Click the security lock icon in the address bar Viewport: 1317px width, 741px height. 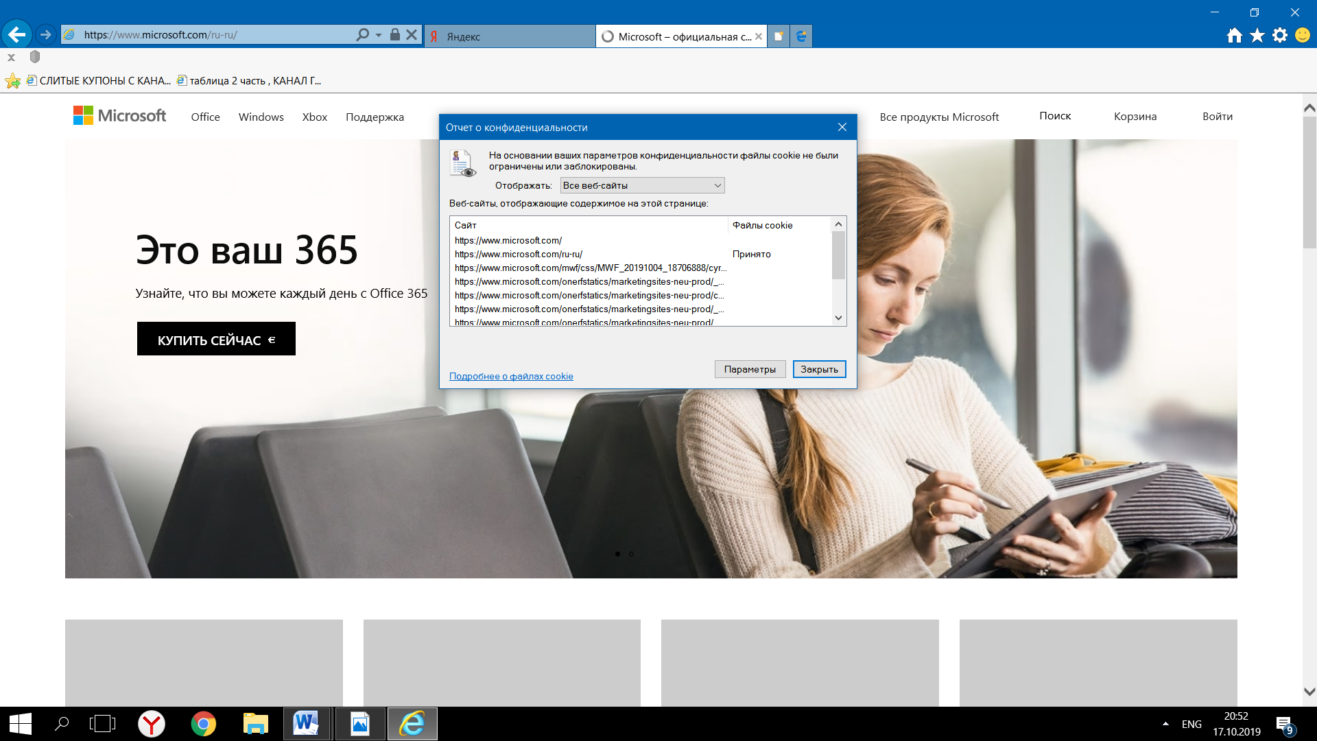[x=395, y=34]
